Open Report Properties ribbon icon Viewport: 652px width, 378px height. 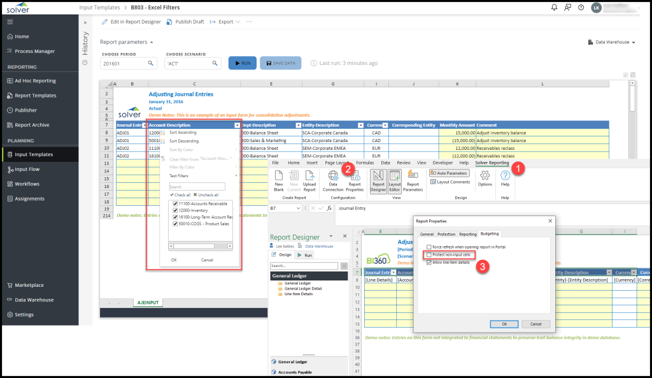tap(355, 182)
